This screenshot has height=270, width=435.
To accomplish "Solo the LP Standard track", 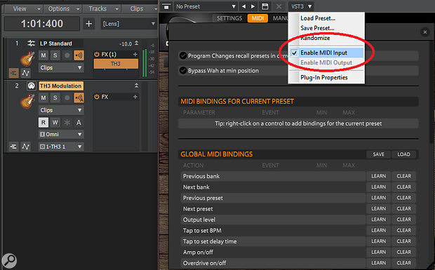I will click(55, 55).
